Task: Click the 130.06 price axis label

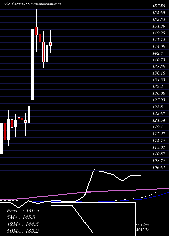Action: [x=159, y=93]
